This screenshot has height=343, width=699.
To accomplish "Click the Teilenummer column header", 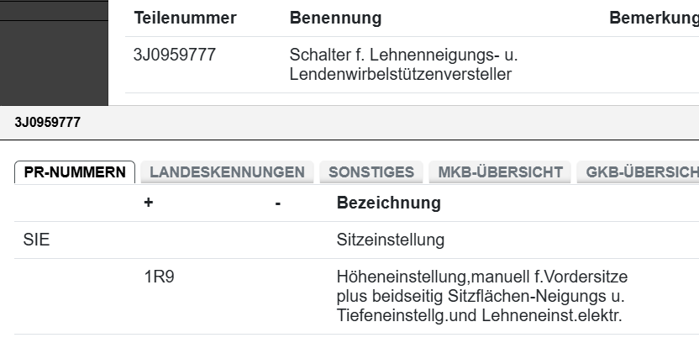I will tap(185, 18).
